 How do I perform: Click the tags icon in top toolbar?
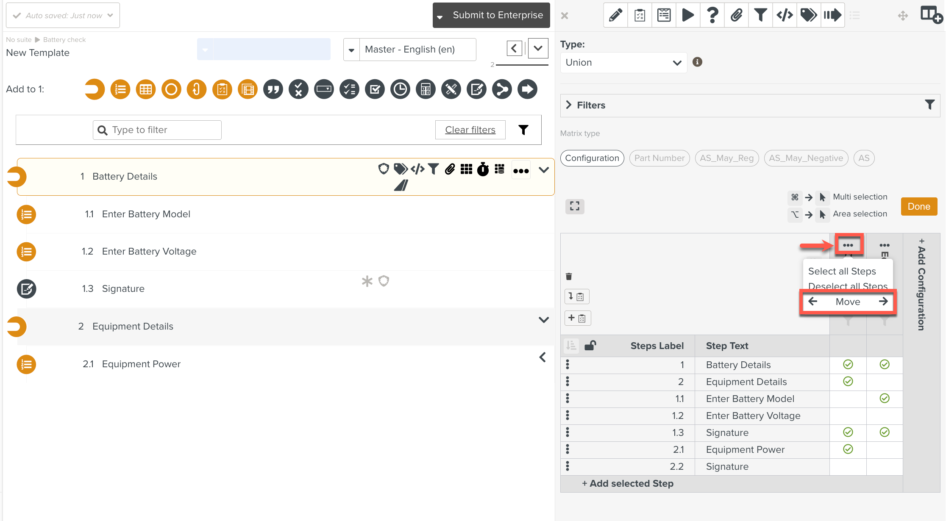pyautogui.click(x=808, y=16)
